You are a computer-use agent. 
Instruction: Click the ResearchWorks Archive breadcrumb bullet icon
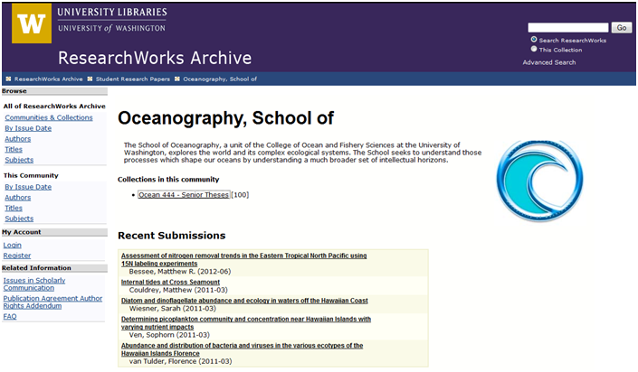pyautogui.click(x=8, y=79)
